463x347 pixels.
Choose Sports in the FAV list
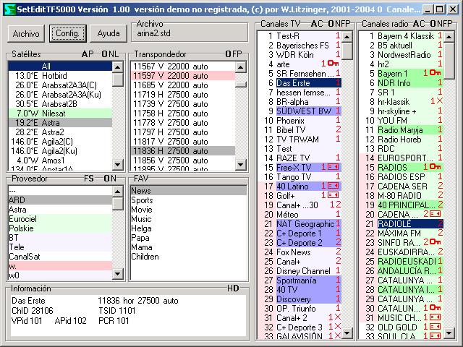142,200
